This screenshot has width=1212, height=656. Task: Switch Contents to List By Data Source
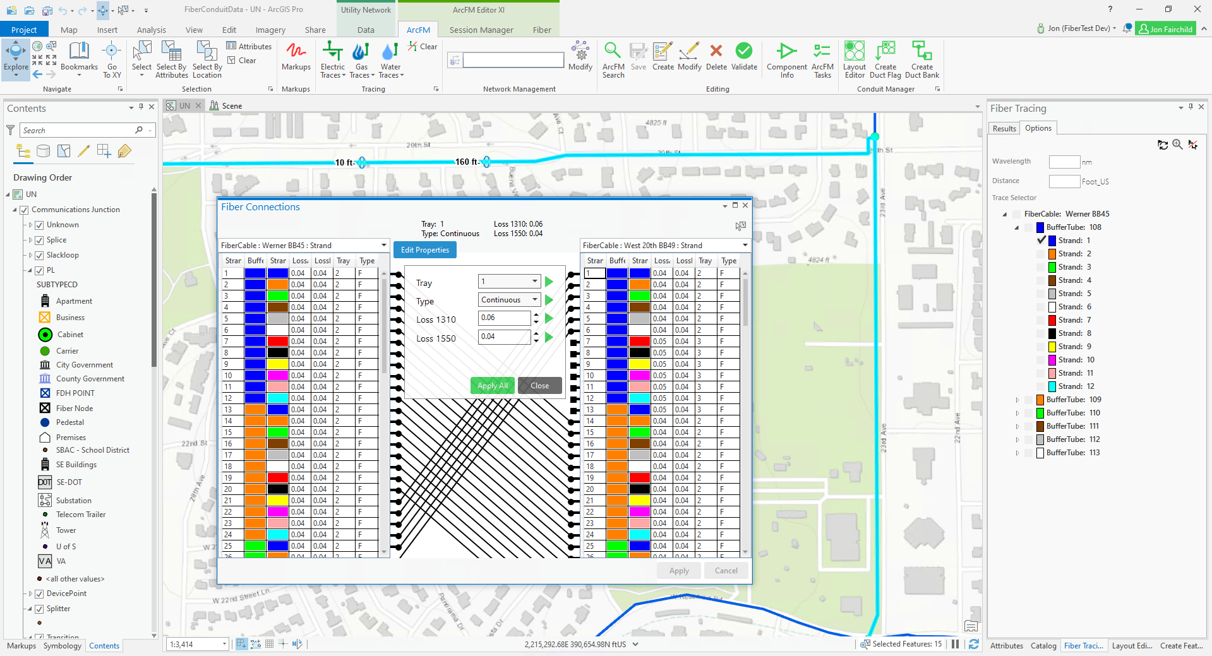(43, 151)
